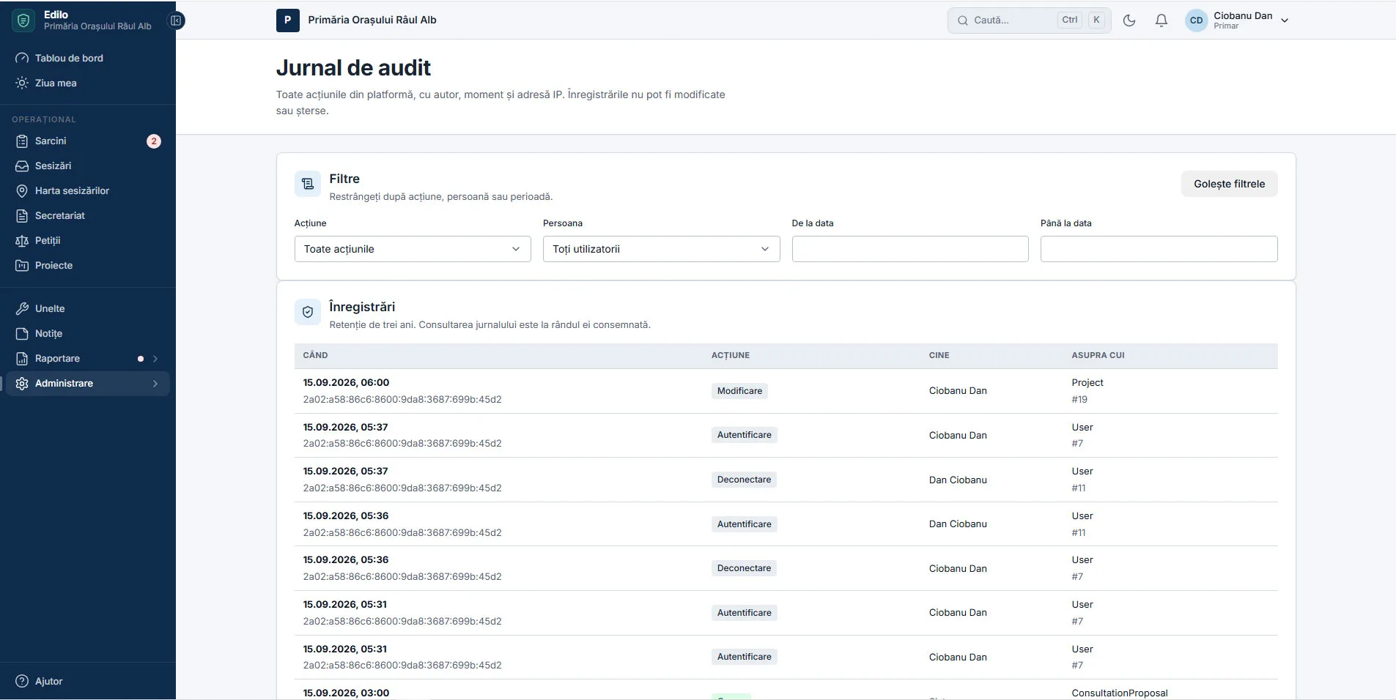Click the Edilo shield logo icon
The image size is (1396, 700).
coord(23,21)
